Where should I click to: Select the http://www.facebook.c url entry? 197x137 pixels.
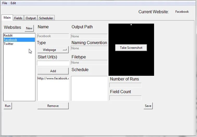coord(53,78)
